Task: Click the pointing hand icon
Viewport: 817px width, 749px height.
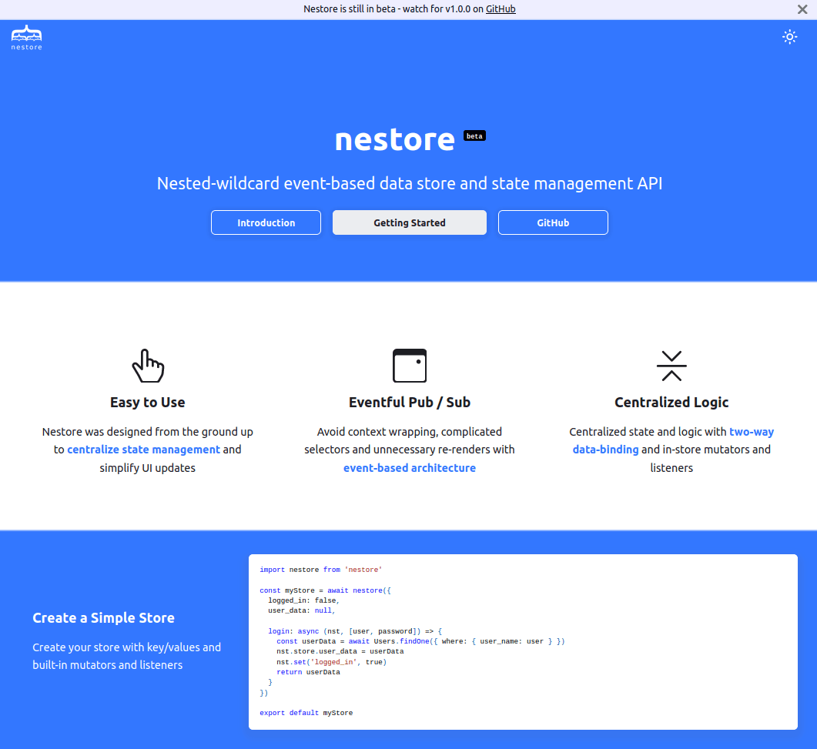Action: point(148,366)
